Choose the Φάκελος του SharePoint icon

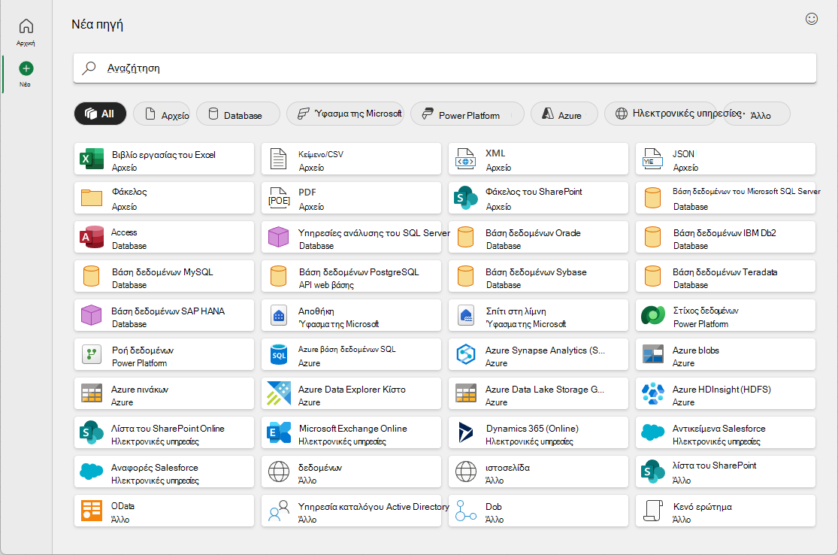(x=465, y=198)
